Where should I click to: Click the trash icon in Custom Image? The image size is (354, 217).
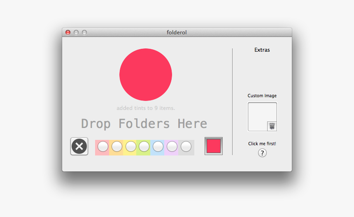tap(272, 126)
